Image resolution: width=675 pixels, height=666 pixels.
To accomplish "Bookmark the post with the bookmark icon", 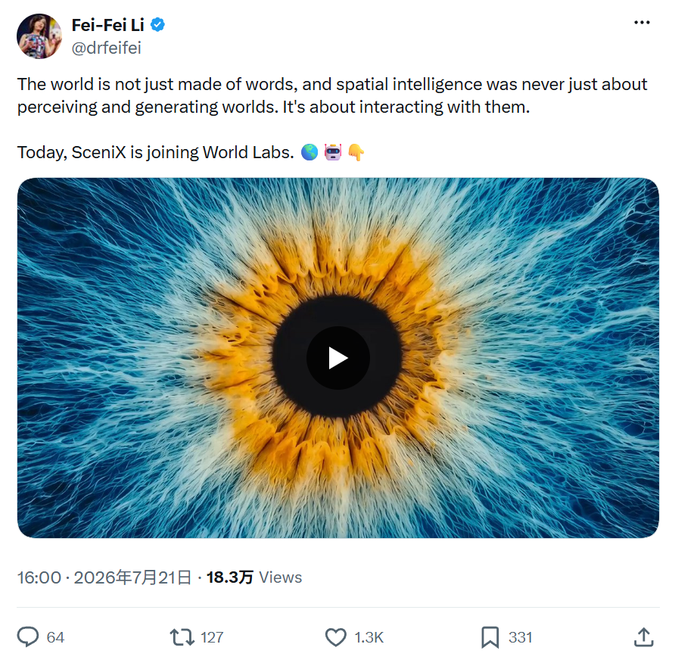I will [490, 637].
